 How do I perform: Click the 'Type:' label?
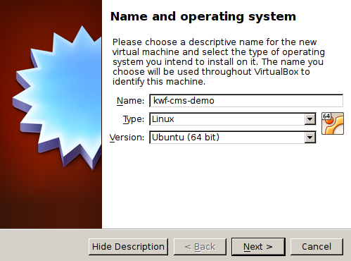tap(134, 119)
